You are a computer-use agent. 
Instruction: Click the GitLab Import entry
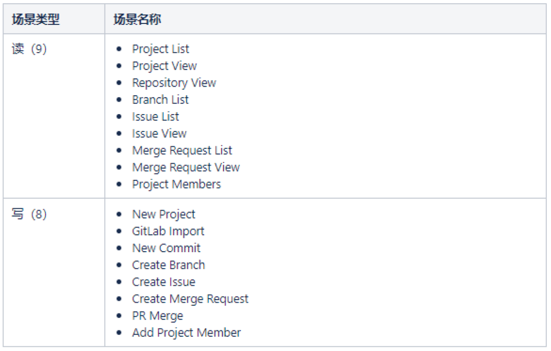[168, 231]
